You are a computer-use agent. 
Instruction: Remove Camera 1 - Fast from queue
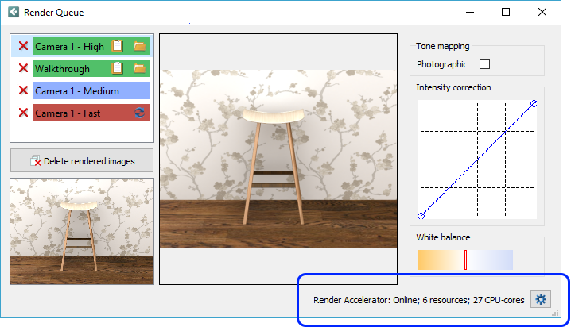coord(23,113)
